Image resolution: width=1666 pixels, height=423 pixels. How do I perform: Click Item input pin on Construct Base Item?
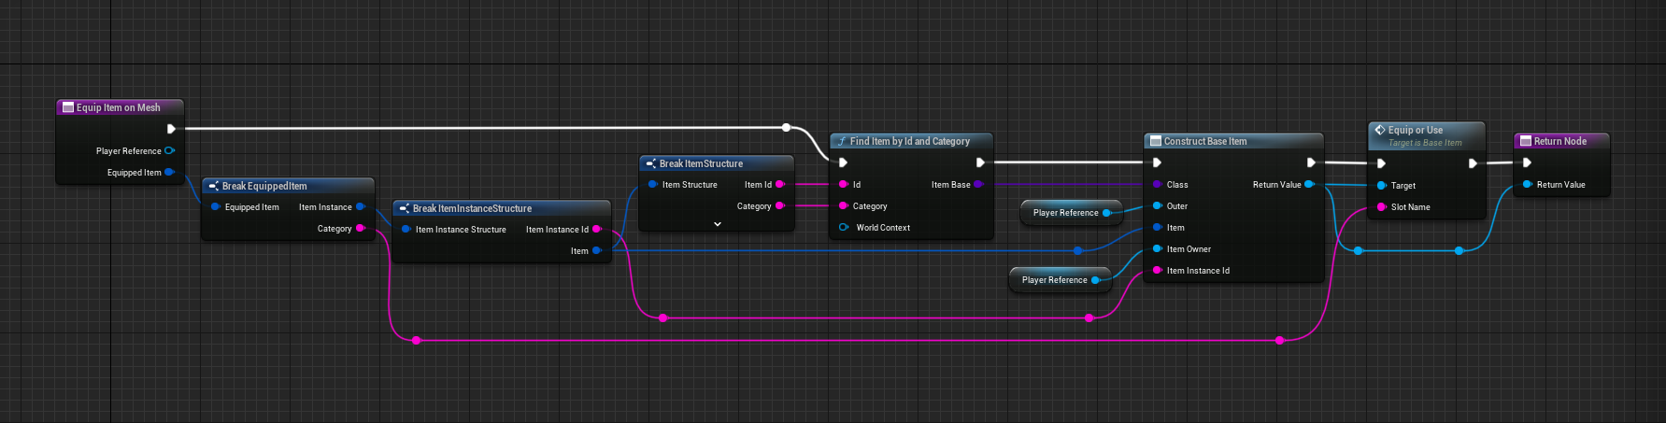coord(1157,228)
